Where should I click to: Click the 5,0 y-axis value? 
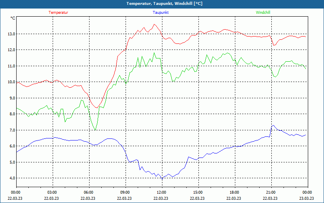pyautogui.click(x=12, y=162)
